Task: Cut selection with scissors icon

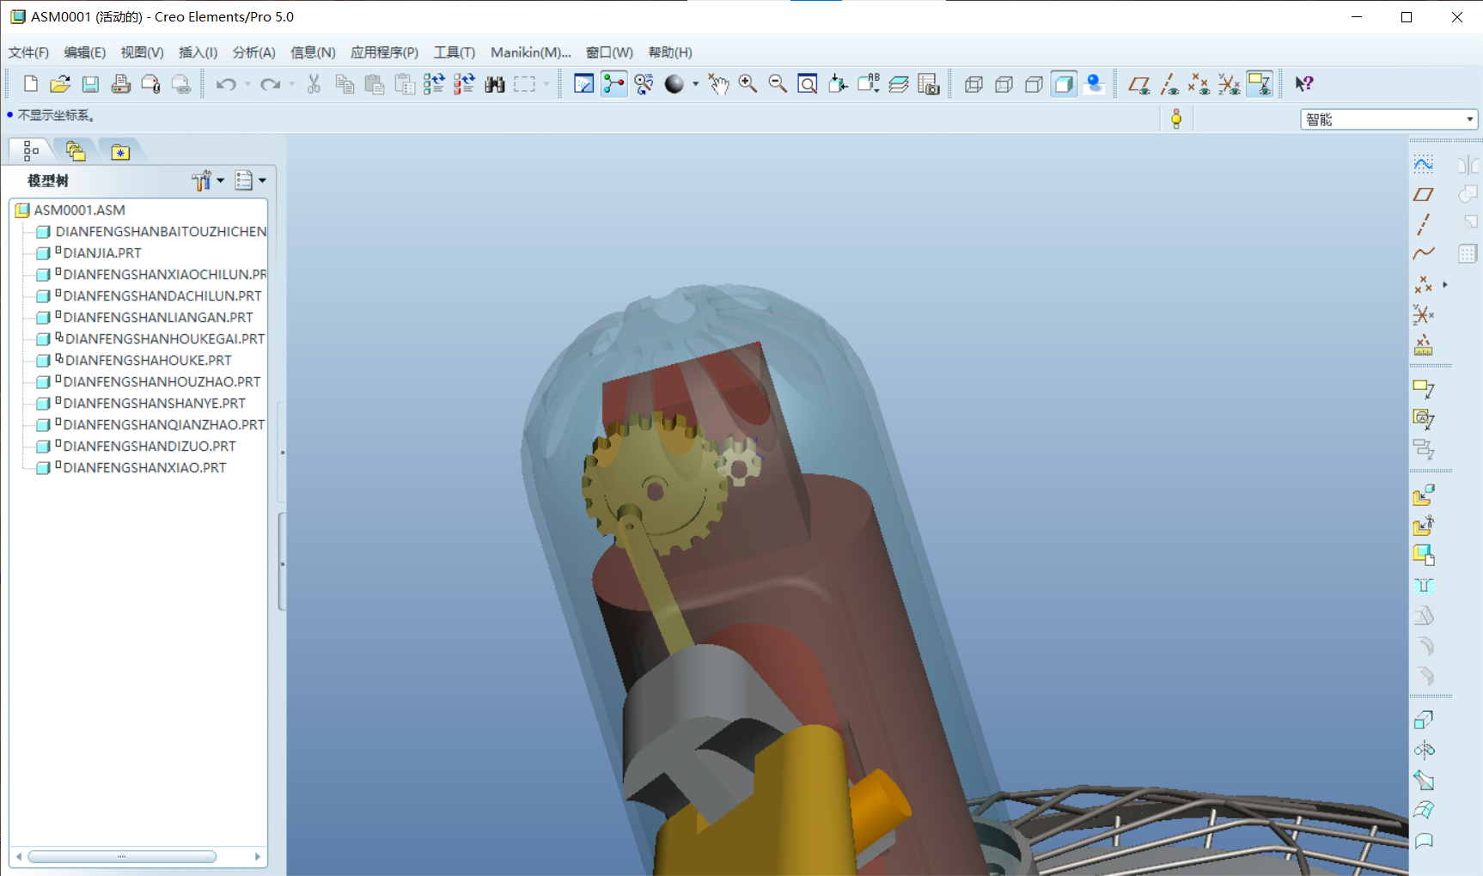Action: [314, 84]
